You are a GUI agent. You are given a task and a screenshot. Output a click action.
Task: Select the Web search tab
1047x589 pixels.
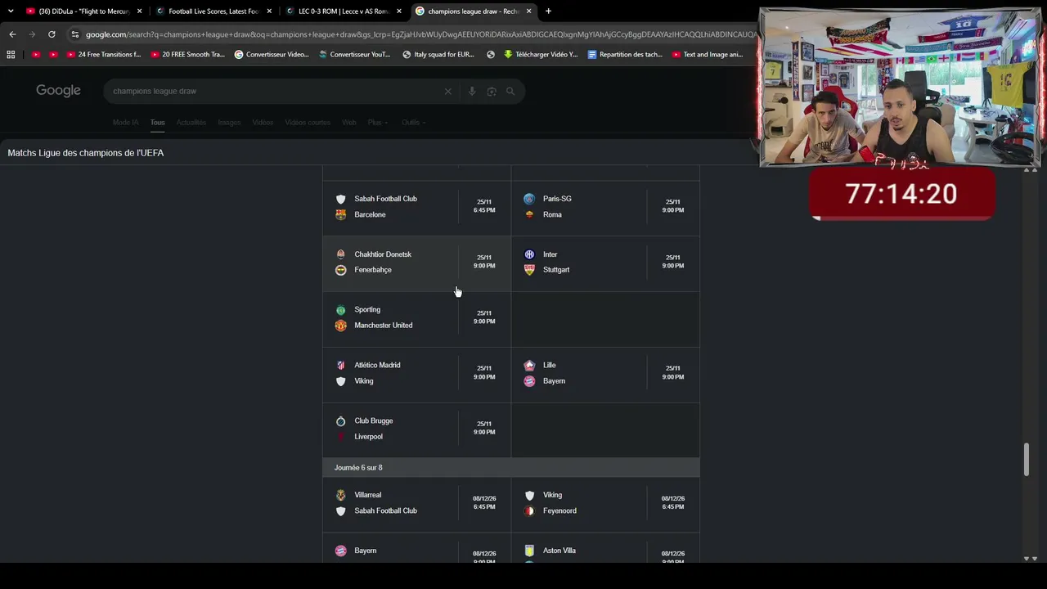(x=349, y=123)
